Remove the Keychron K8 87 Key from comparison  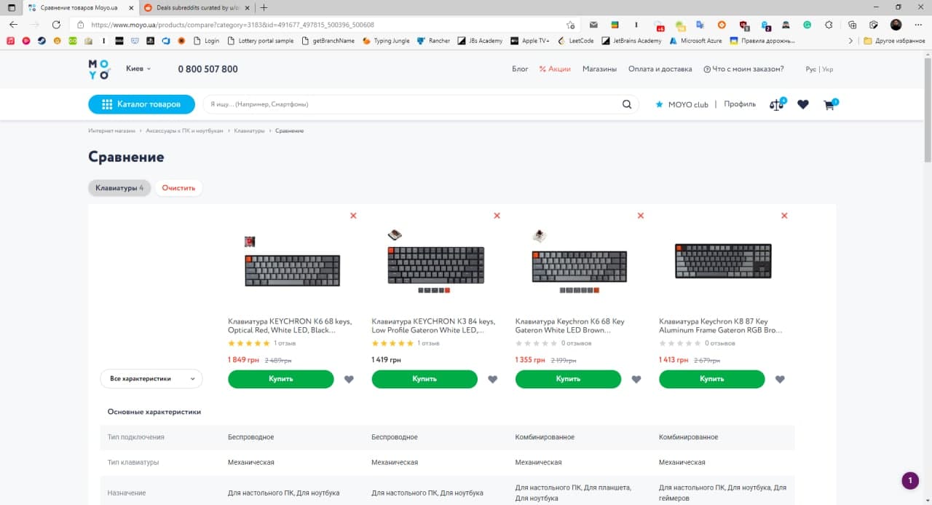click(x=784, y=216)
